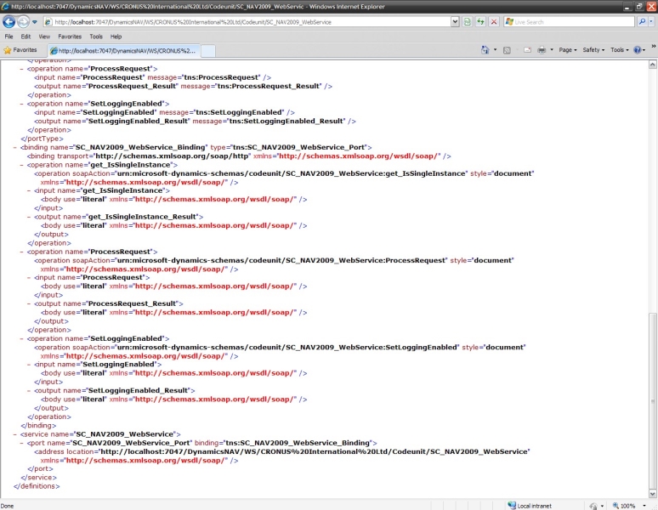658x510 pixels.
Task: Click the Read Mail icon
Action: click(527, 50)
